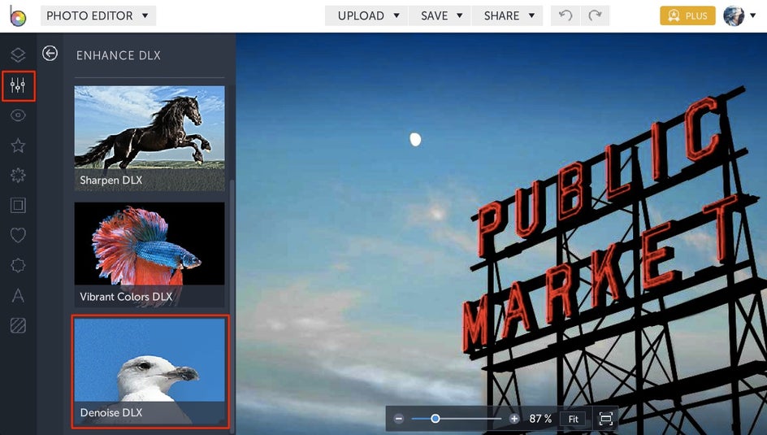Open the Image Manager layers icon
The width and height of the screenshot is (767, 435).
(x=18, y=54)
